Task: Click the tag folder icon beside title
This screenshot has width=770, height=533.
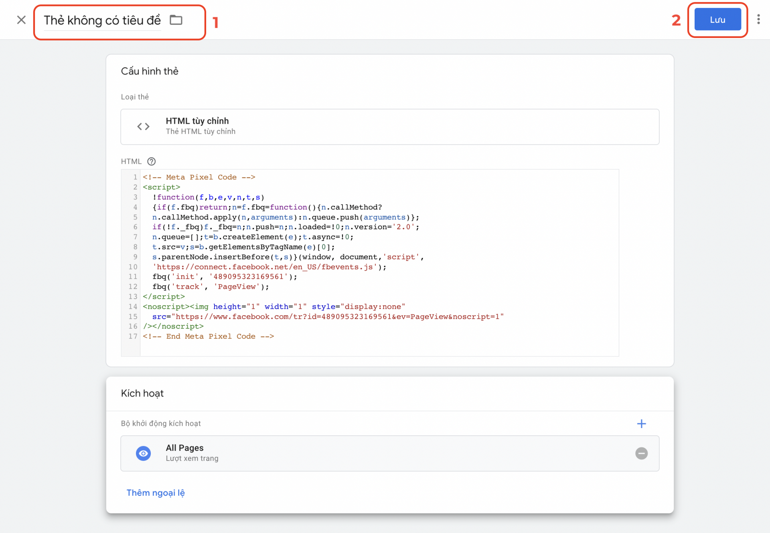Action: pos(176,20)
